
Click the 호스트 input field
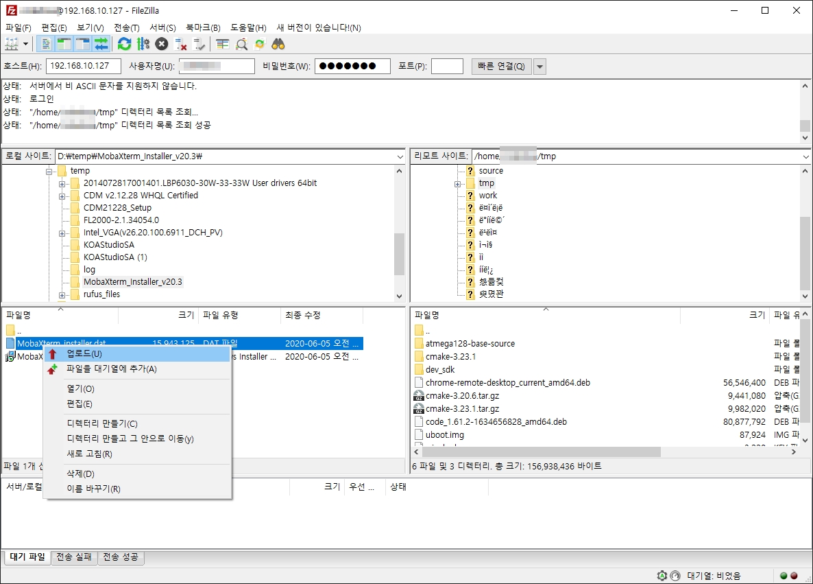coord(84,66)
